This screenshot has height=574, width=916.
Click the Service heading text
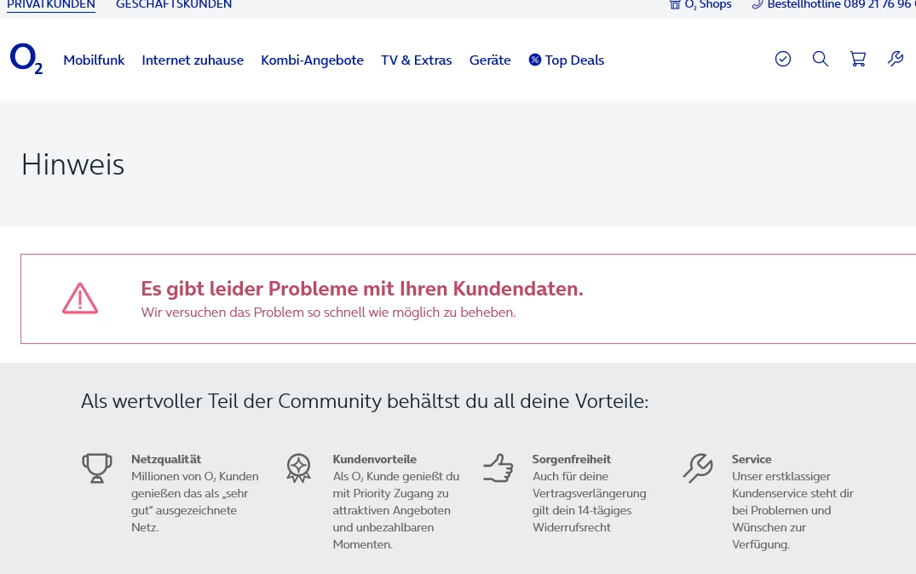tap(752, 459)
